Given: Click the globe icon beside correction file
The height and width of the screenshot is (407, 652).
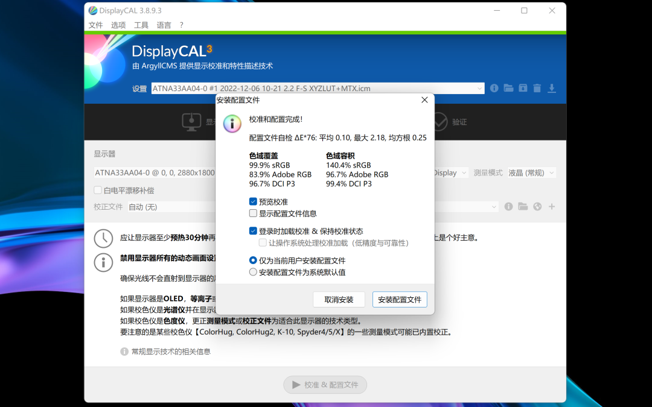Looking at the screenshot, I should click(x=537, y=206).
